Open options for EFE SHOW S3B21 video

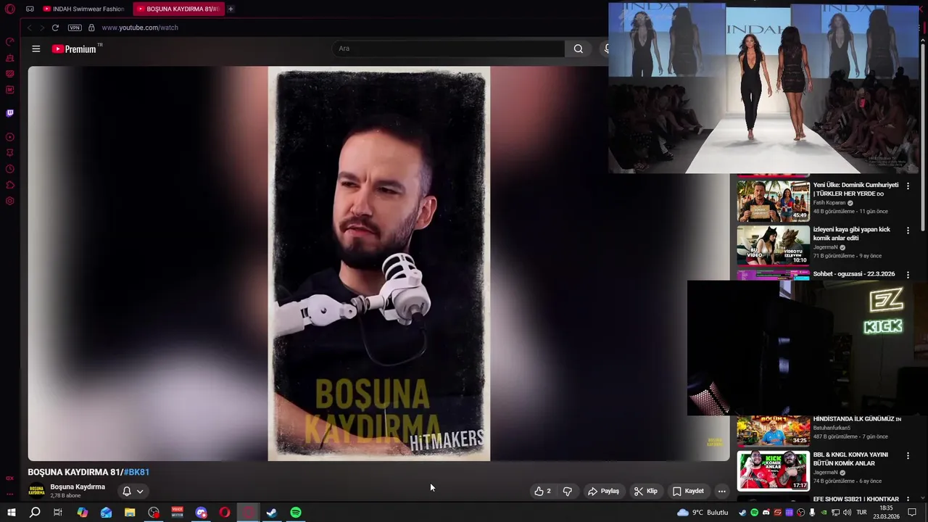908,500
